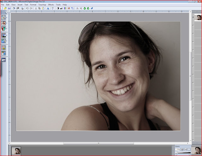Open the colorful adjust tint toolbar icon
Image resolution: width=202 pixels, height=156 pixels.
65,8
